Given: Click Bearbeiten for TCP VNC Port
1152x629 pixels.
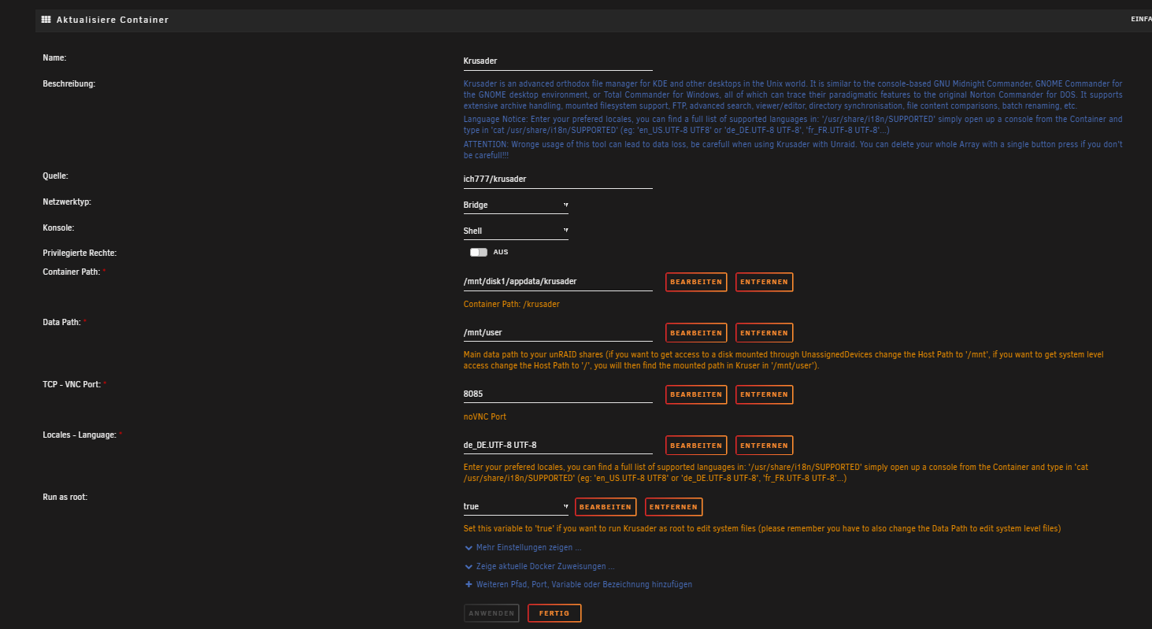Looking at the screenshot, I should coord(696,394).
